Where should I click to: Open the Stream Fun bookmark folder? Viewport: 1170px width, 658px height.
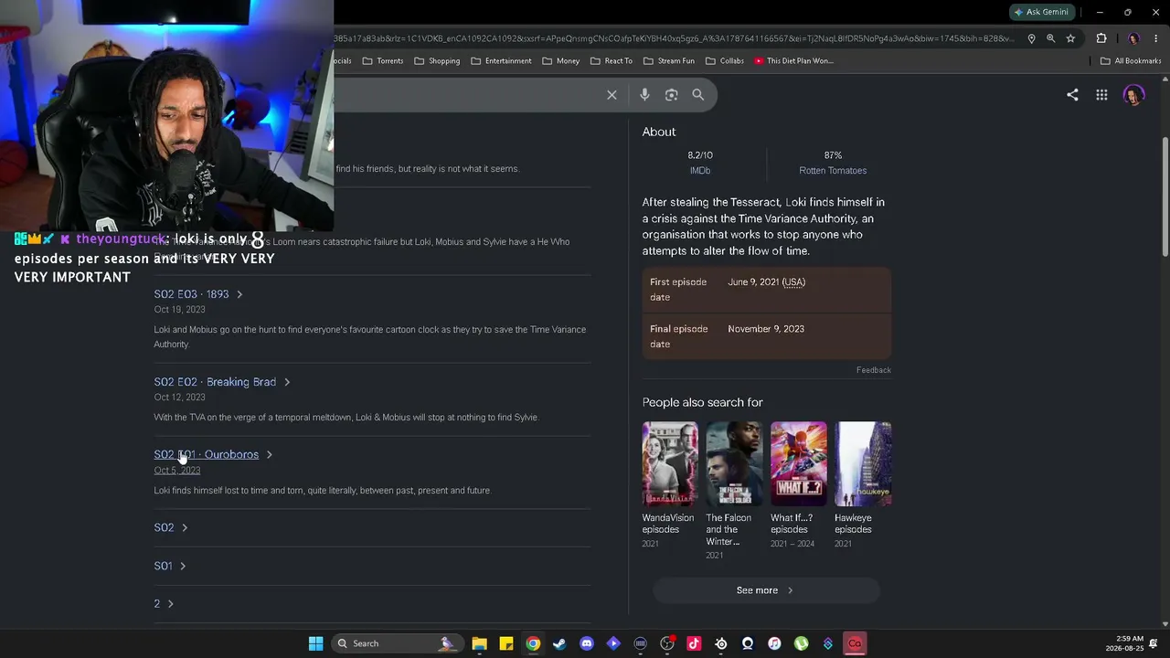tap(669, 61)
